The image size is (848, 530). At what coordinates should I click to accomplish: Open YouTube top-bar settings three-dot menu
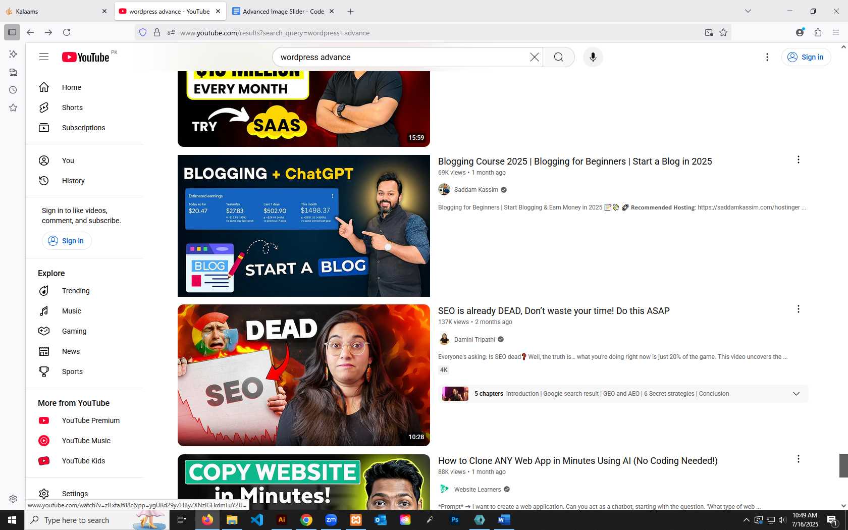coord(767,57)
